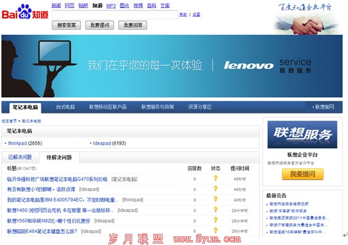Click the [thinkpad] tag on the IBM question

[132, 200]
